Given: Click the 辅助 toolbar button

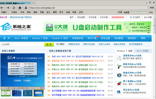Looking at the screenshot, I should tap(35, 12).
